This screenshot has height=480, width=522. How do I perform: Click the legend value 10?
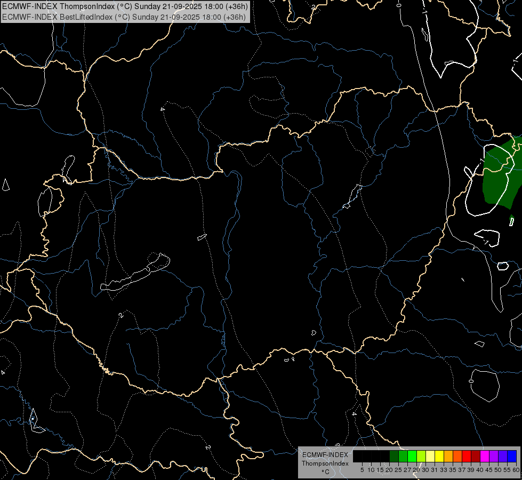point(371,470)
